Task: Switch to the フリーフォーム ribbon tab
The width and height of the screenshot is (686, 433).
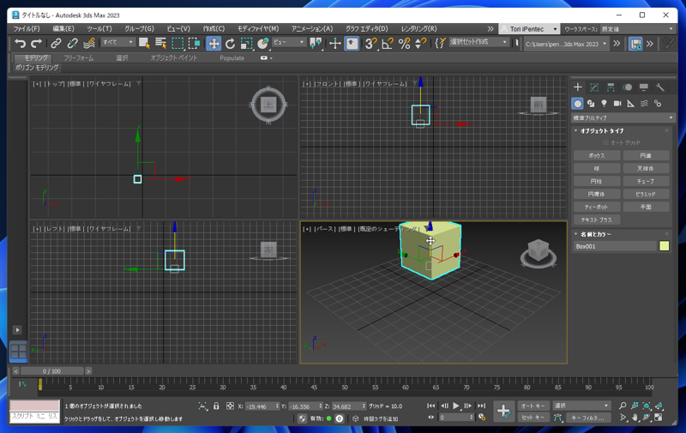Action: click(x=78, y=57)
